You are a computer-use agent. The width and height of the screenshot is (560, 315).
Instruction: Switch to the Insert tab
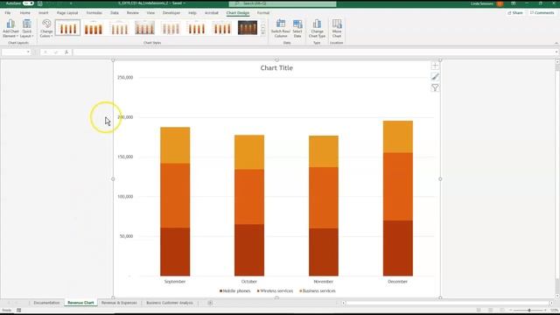[x=44, y=13]
